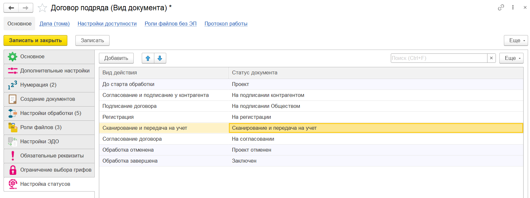Image resolution: width=530 pixels, height=198 pixels.
Task: Select row Согласование и подписание у контрагента
Action: 311,95
